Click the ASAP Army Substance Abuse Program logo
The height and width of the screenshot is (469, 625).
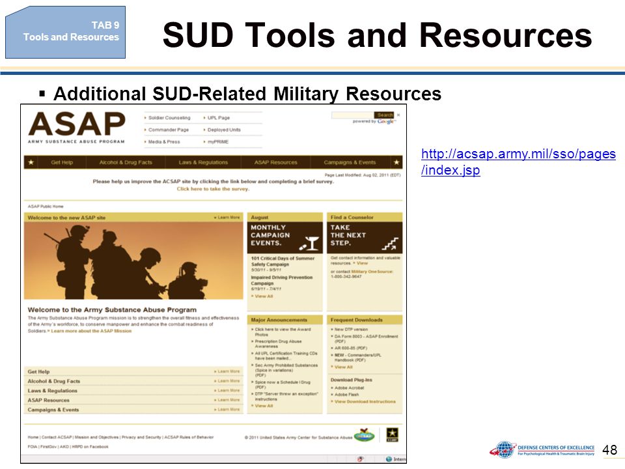point(77,127)
